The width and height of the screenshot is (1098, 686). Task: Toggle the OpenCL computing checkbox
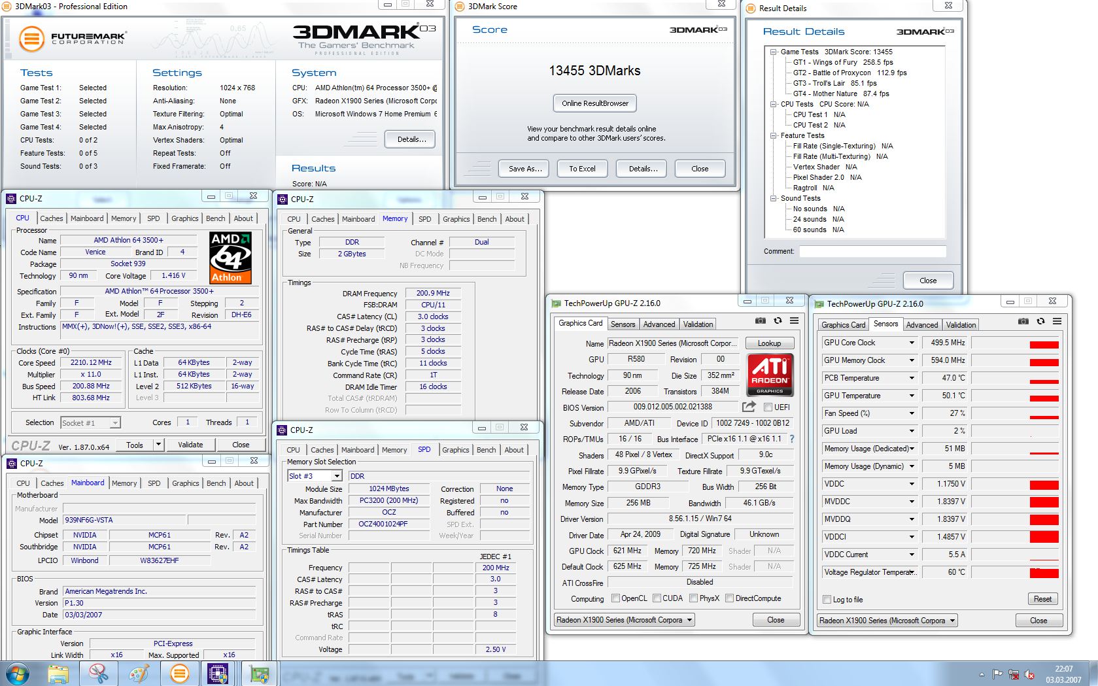(x=615, y=598)
